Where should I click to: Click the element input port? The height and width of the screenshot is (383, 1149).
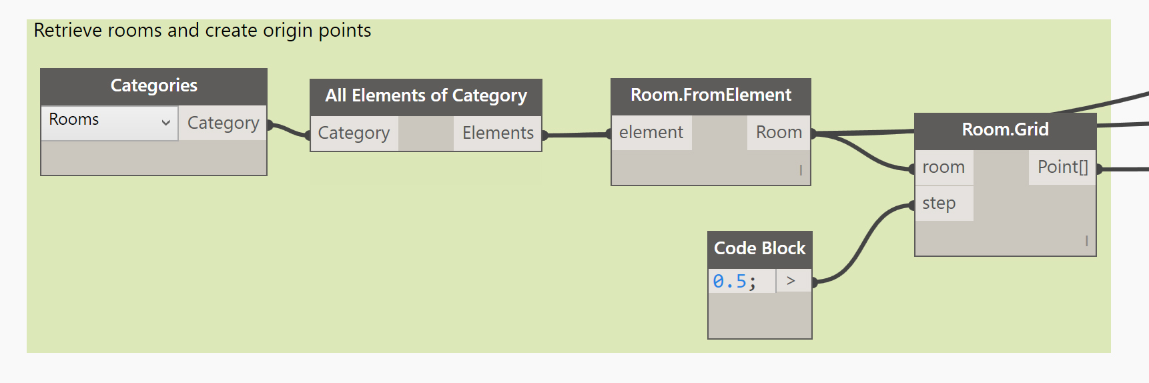(x=651, y=132)
